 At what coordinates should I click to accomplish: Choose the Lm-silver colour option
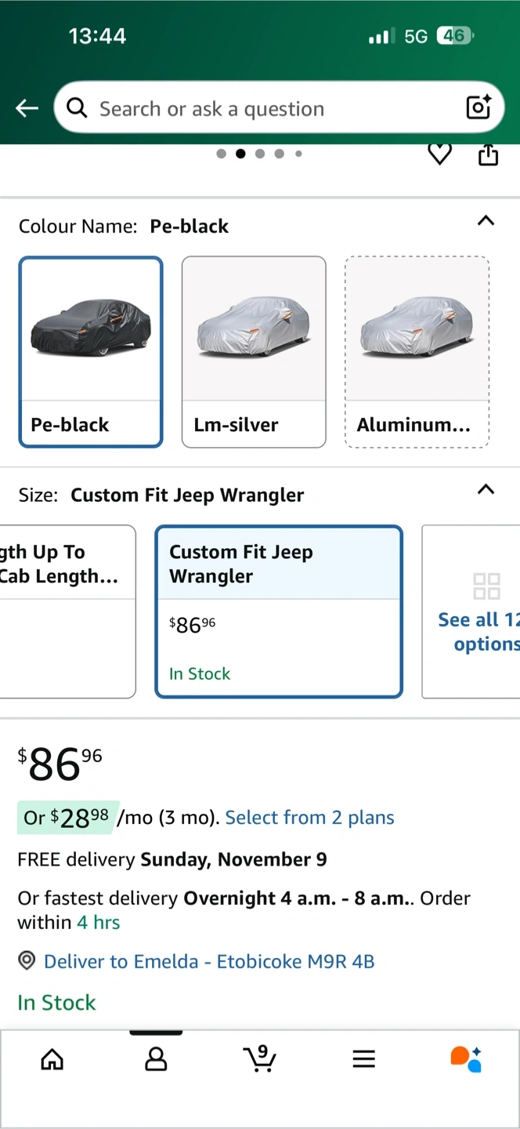(x=254, y=351)
